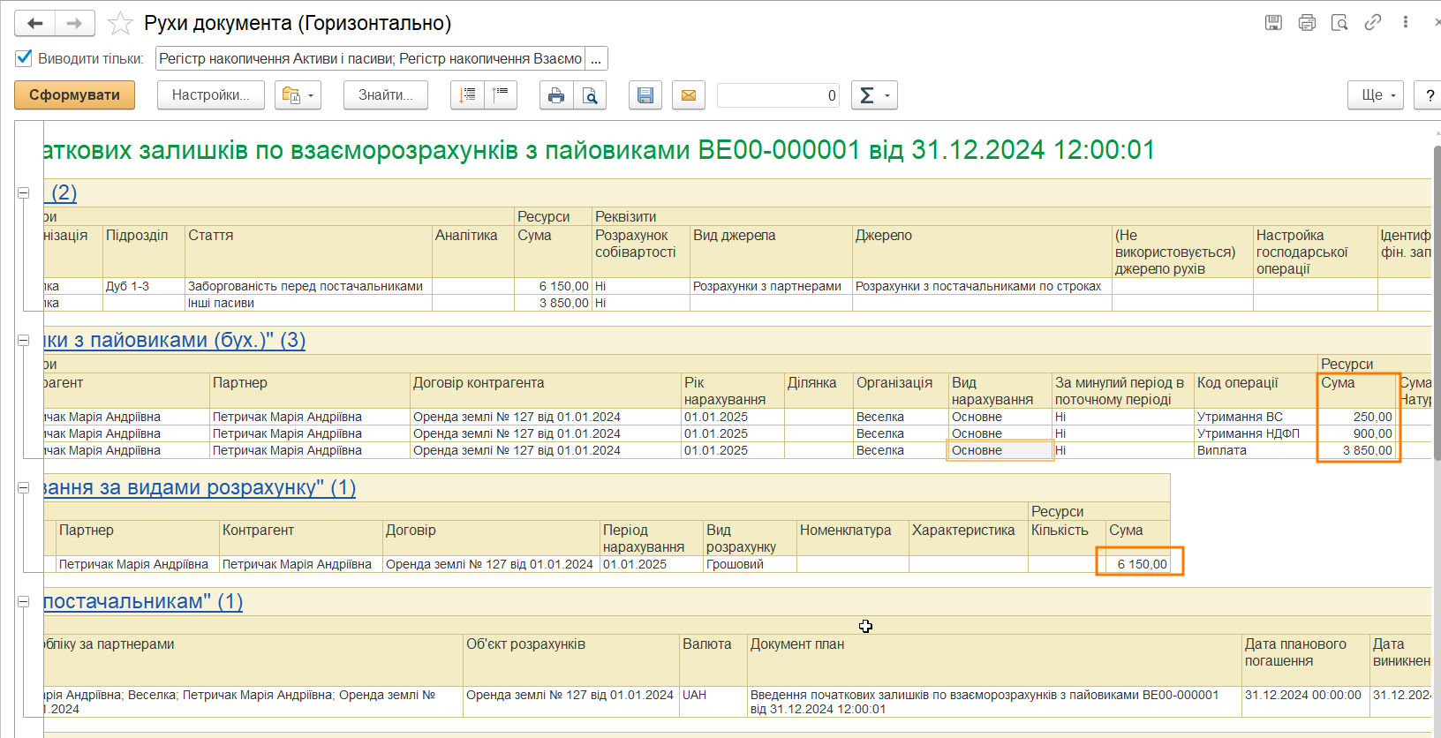Select the 'Інші пасиви' cell
This screenshot has width=1441, height=738.
tap(308, 303)
